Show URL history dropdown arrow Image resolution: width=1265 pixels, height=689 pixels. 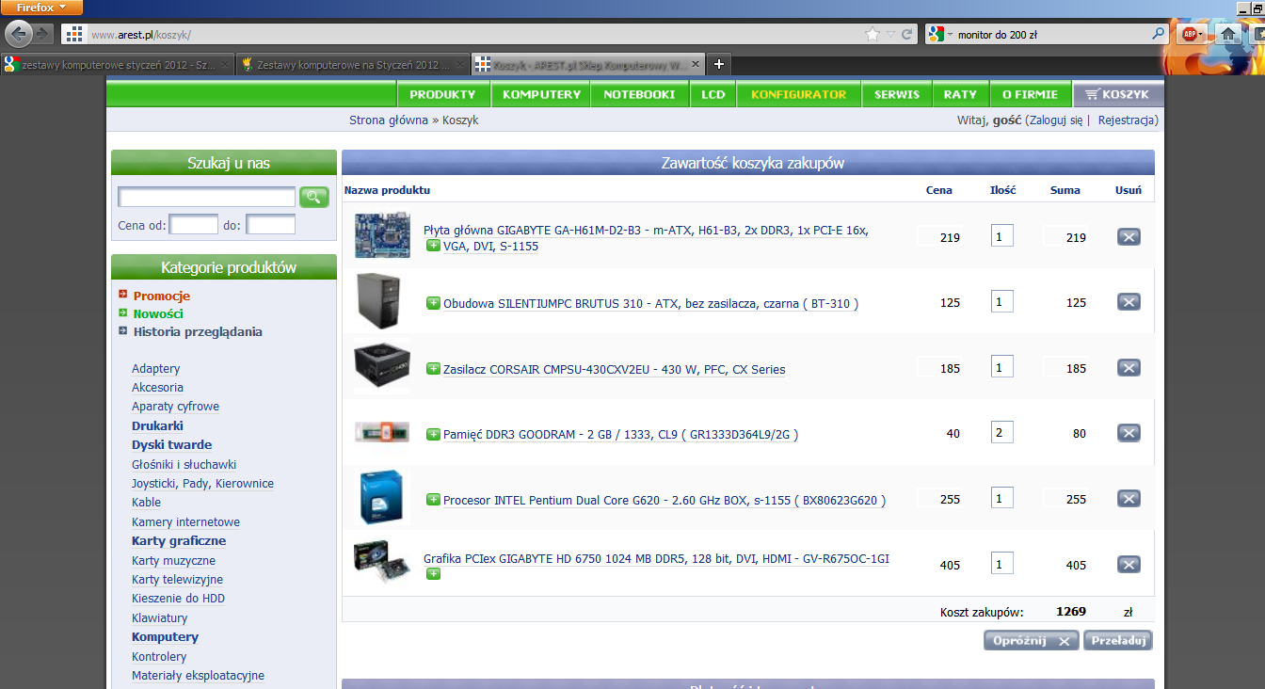[x=891, y=35]
